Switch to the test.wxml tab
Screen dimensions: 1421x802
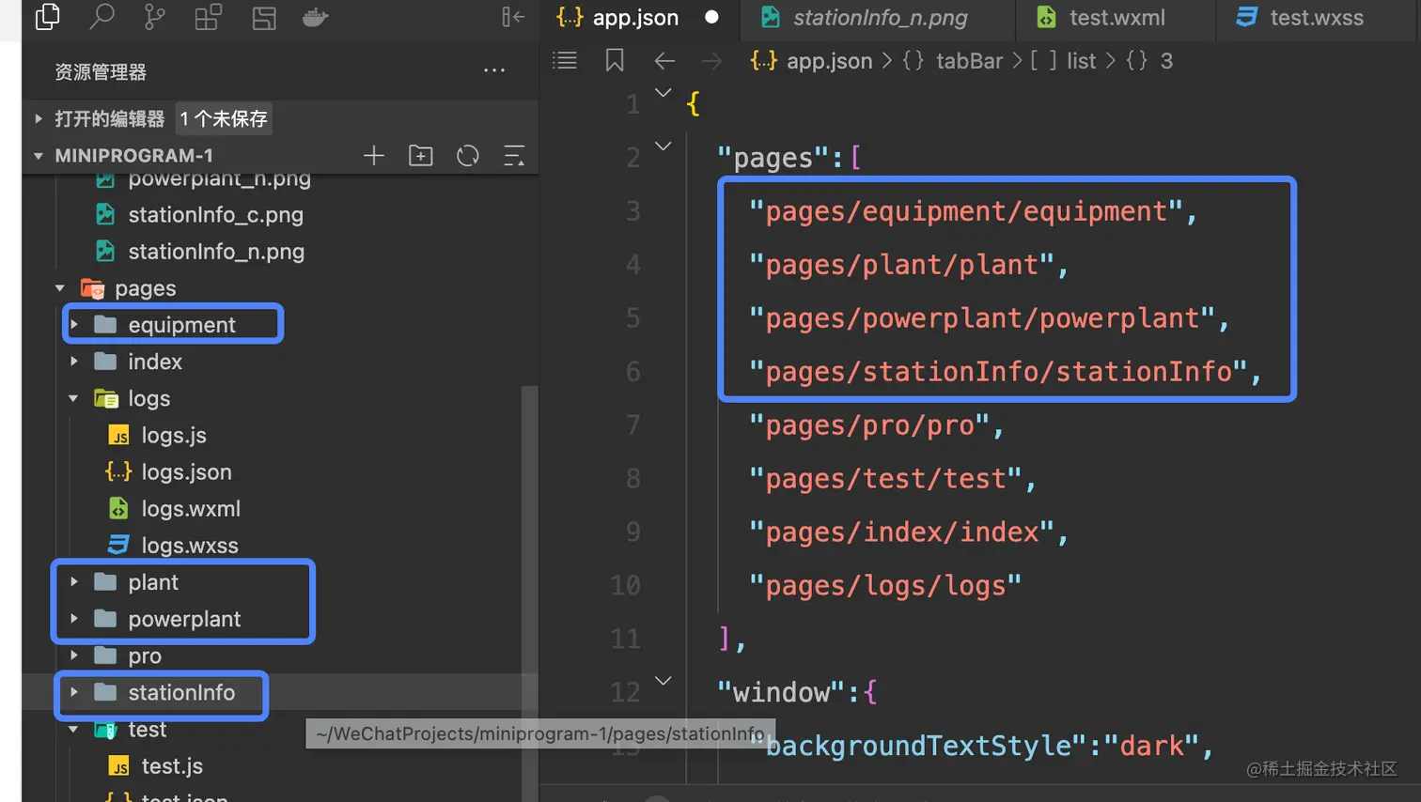tap(1116, 18)
